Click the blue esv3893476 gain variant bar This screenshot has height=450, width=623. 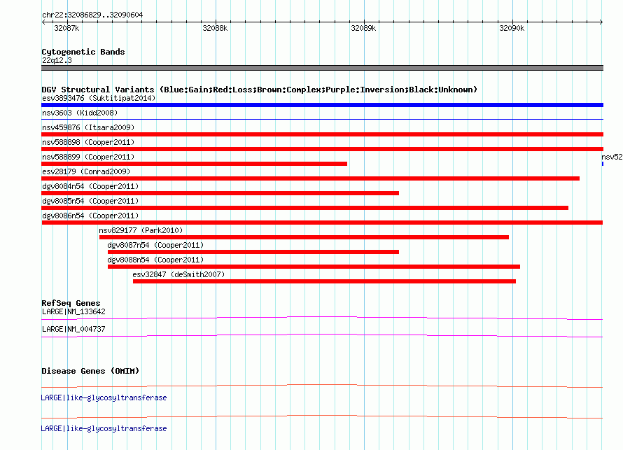[322, 105]
